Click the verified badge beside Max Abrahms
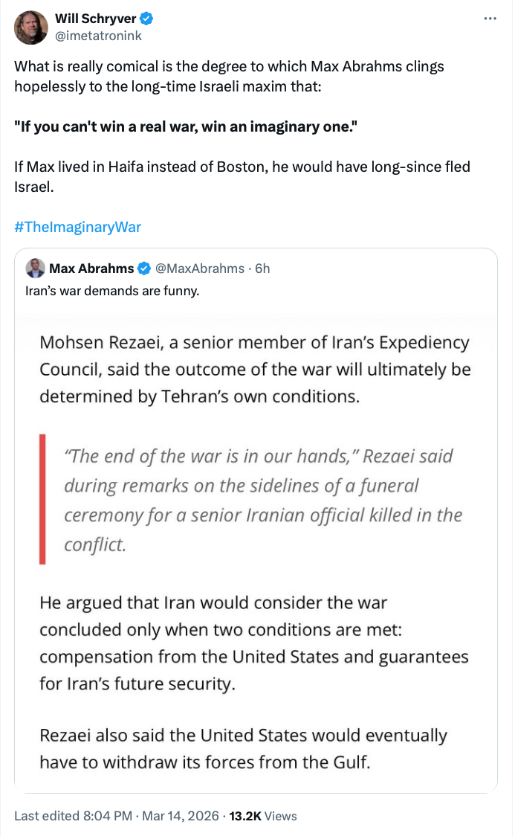Screen dimensions: 515x836 coord(143,269)
